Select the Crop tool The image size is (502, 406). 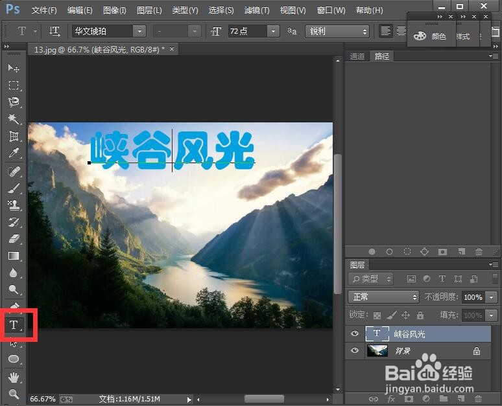click(14, 136)
